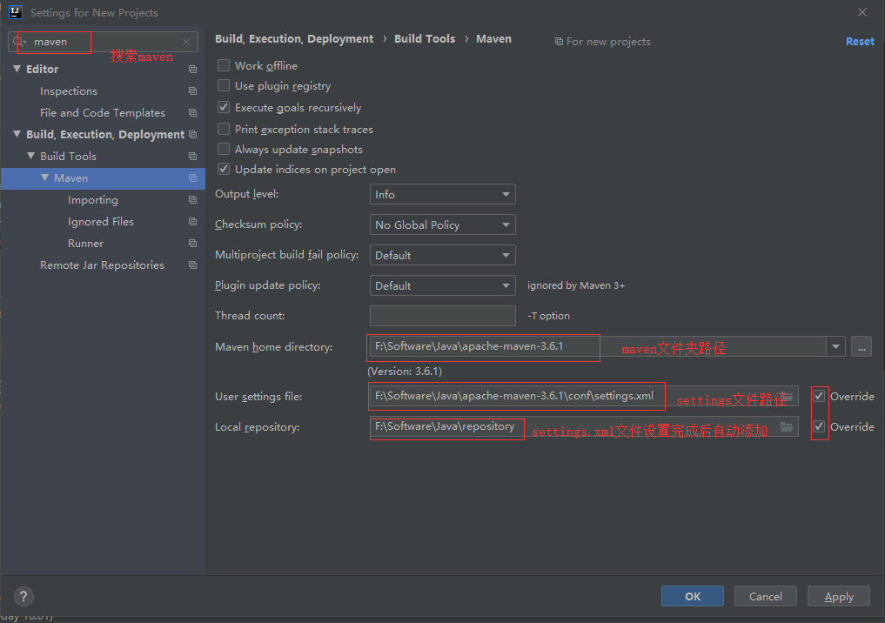This screenshot has height=623, width=885.
Task: Click into the Thread count field
Action: [442, 316]
